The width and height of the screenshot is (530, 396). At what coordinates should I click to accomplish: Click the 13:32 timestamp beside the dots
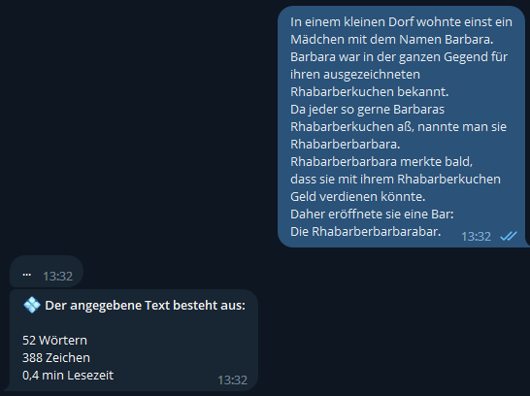point(57,277)
